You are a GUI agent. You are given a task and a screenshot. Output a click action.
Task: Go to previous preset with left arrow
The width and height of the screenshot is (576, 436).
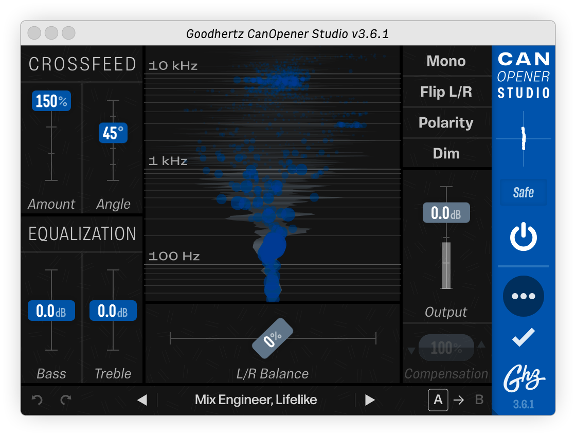point(142,399)
